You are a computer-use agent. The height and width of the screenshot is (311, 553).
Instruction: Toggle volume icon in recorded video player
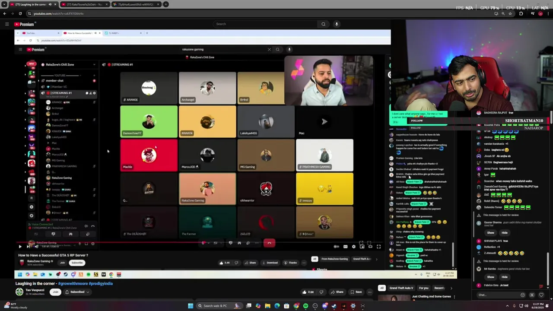pos(36,247)
